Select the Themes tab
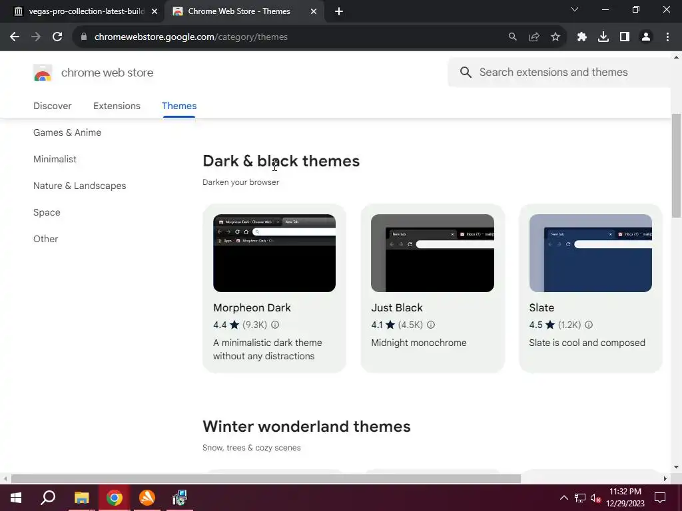682x511 pixels. click(179, 106)
